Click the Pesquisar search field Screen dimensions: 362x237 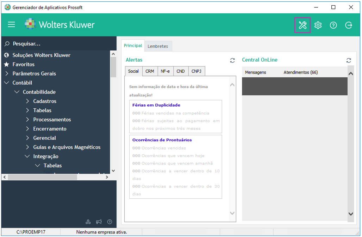point(59,44)
